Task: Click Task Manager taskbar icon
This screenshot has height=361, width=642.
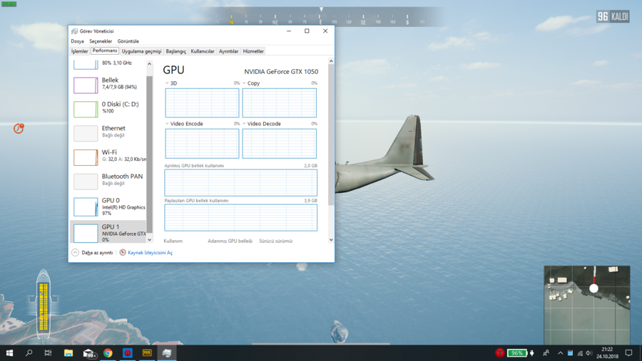Action: [x=167, y=353]
